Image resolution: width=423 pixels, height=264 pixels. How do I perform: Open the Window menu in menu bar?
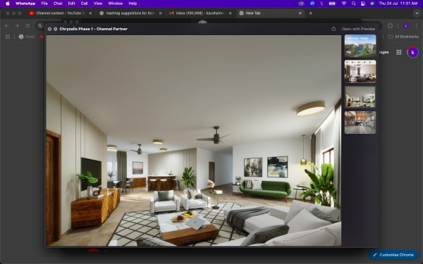115,4
